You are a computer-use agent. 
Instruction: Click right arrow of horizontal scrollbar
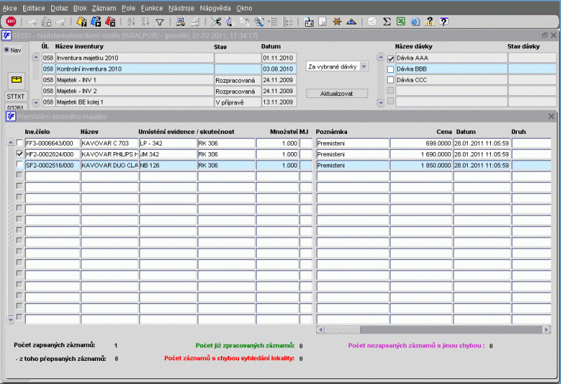pyautogui.click(x=546, y=329)
